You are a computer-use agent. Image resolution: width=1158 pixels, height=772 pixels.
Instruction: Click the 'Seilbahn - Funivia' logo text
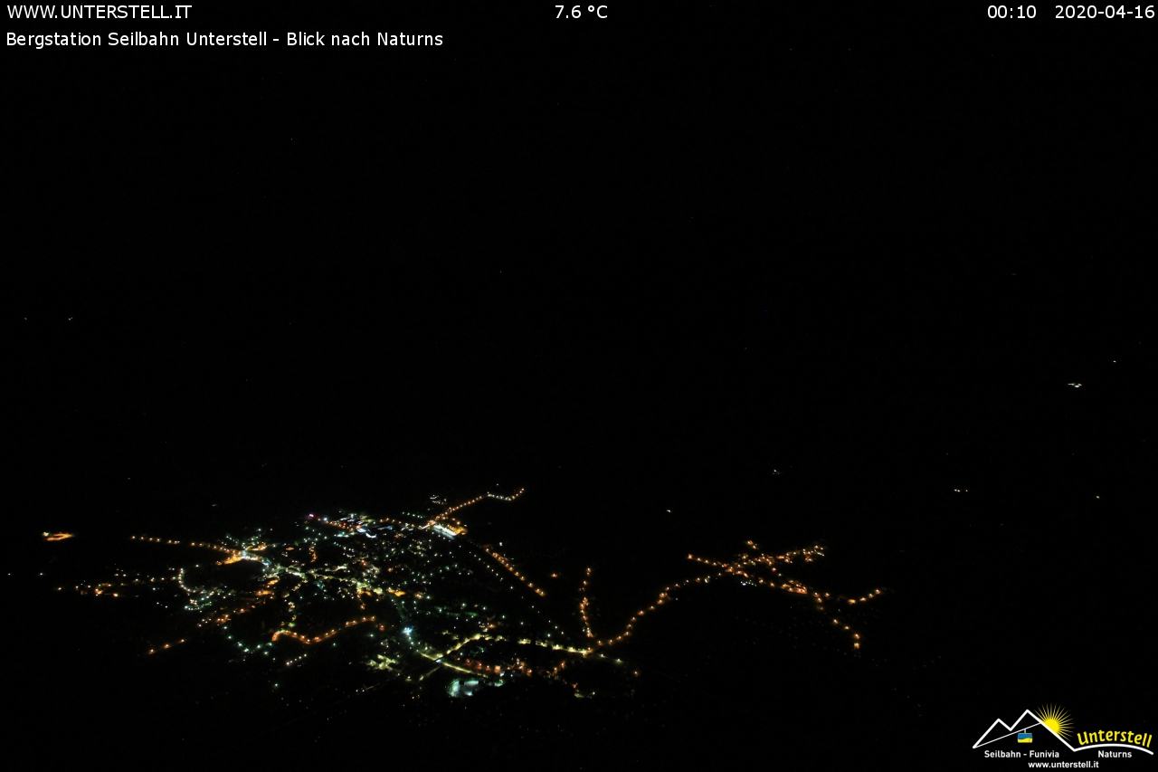[x=1021, y=754]
